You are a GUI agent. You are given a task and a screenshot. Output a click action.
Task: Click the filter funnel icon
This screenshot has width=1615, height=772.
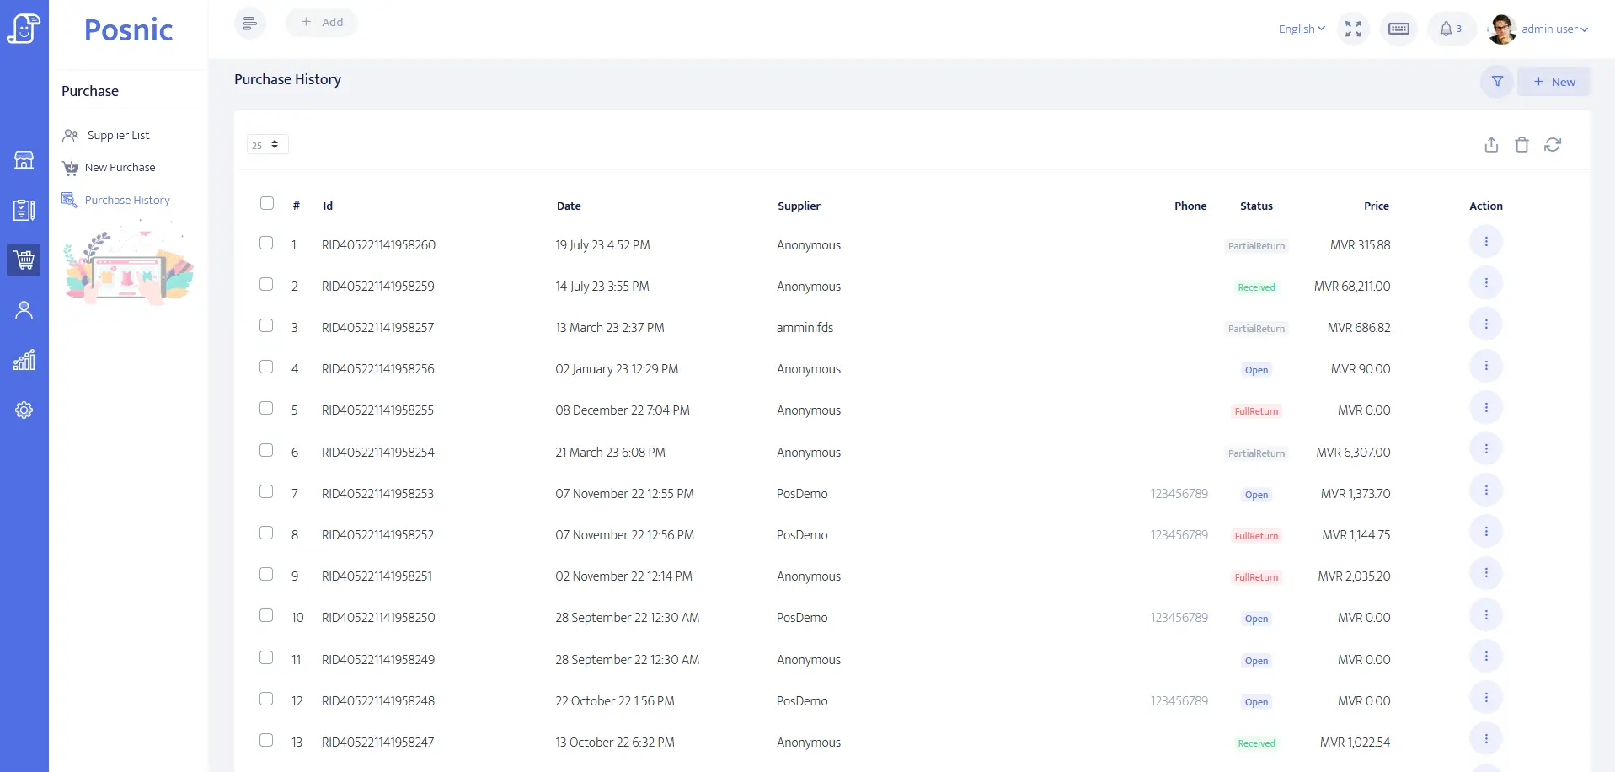1497,82
